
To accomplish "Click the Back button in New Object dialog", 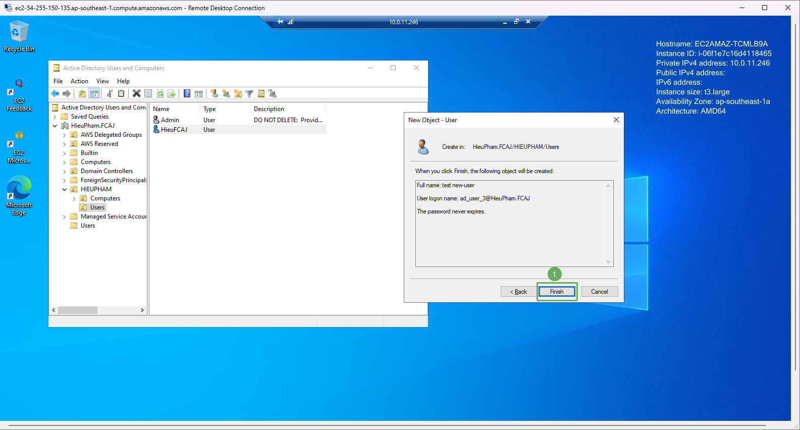I will point(518,292).
